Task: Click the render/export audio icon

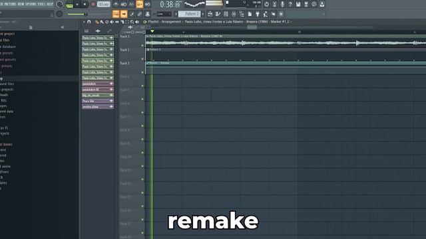Action: (306, 4)
